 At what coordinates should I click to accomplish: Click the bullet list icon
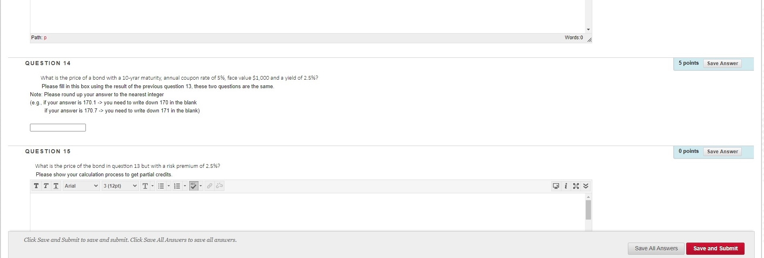pyautogui.click(x=161, y=186)
